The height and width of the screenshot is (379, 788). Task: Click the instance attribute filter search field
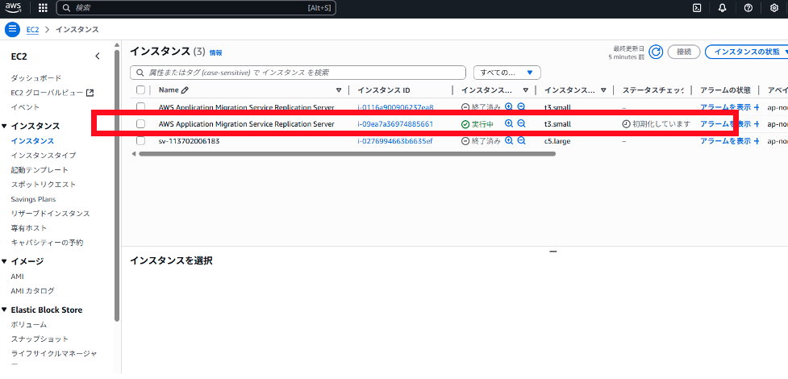coord(298,73)
